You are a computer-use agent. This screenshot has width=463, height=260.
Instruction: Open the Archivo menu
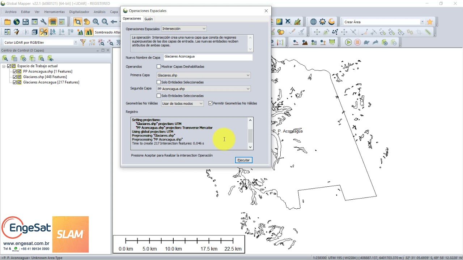point(11,12)
